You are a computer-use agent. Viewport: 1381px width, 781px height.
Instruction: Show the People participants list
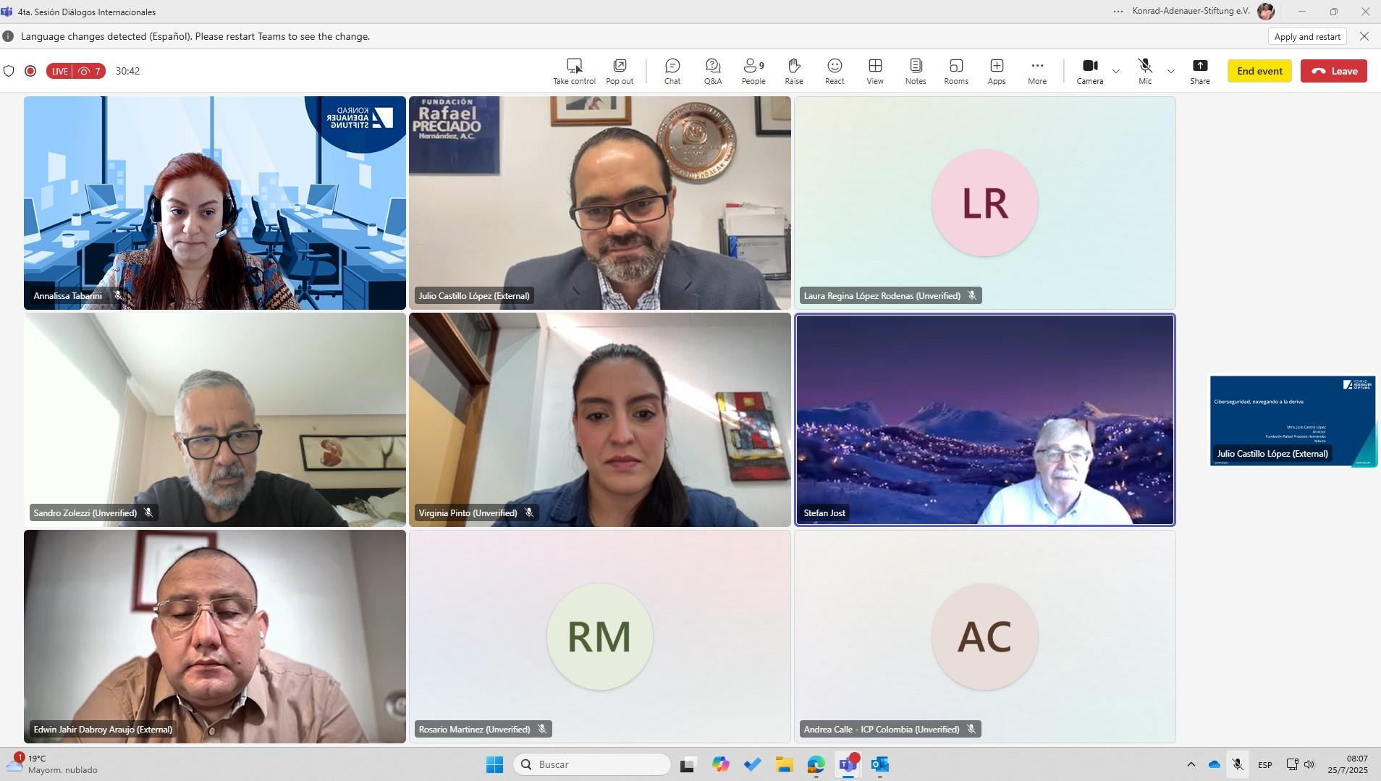click(753, 71)
